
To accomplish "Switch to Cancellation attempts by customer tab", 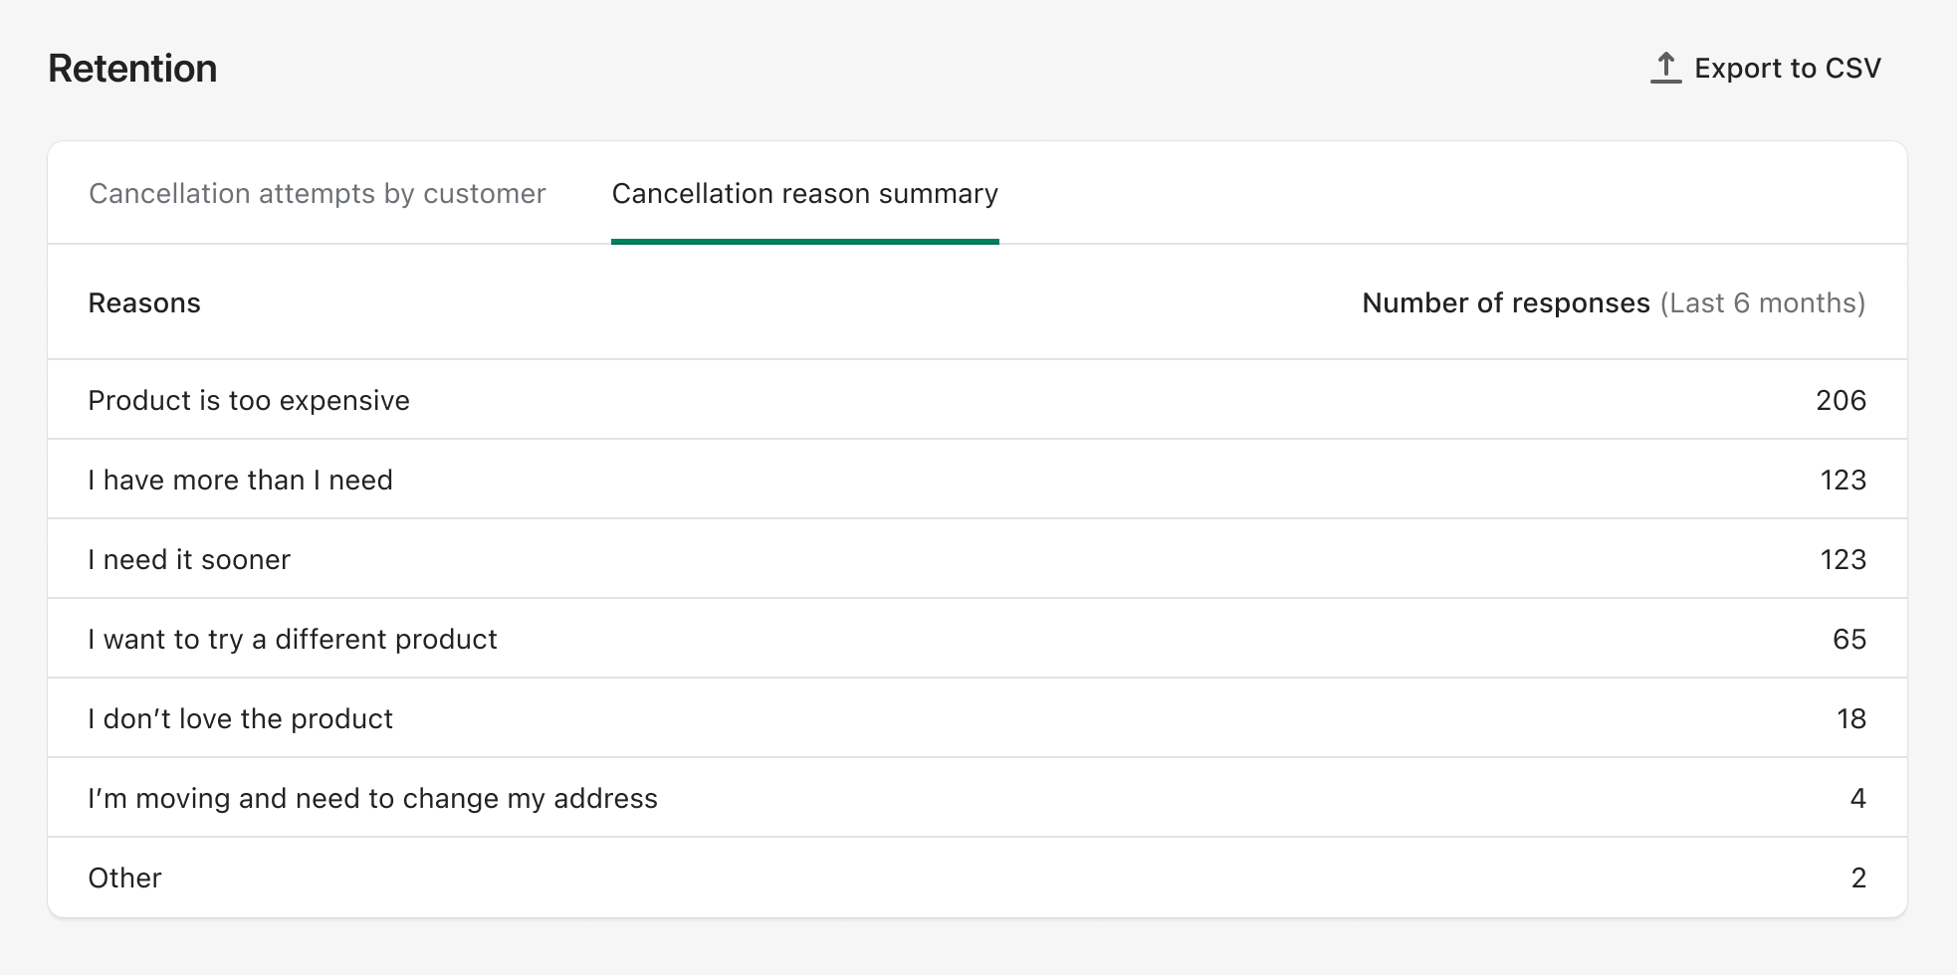I will click(x=317, y=193).
